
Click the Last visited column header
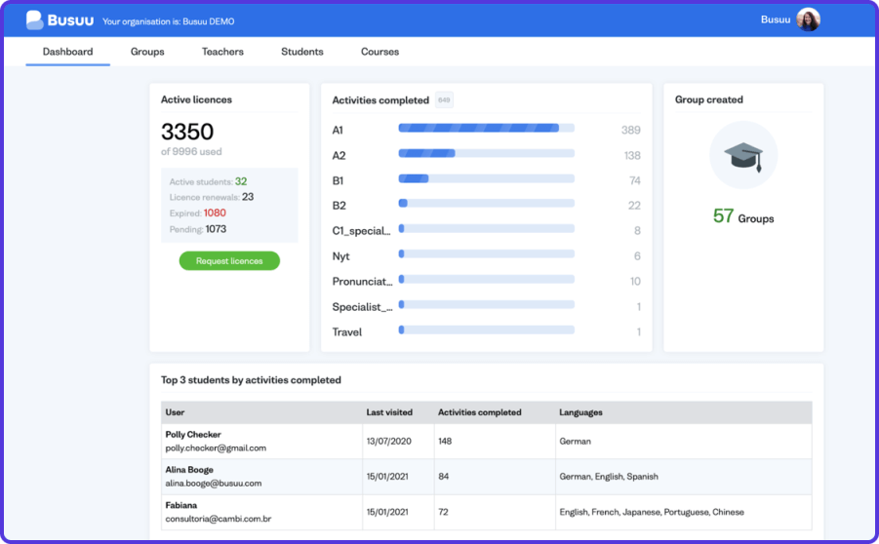[389, 412]
